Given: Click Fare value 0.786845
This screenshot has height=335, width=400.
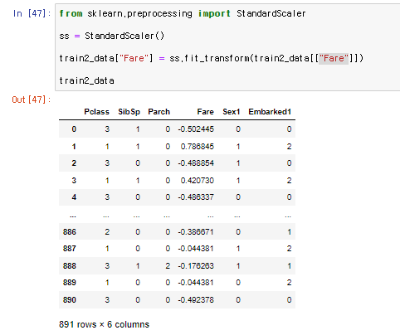Looking at the screenshot, I should 198,146.
